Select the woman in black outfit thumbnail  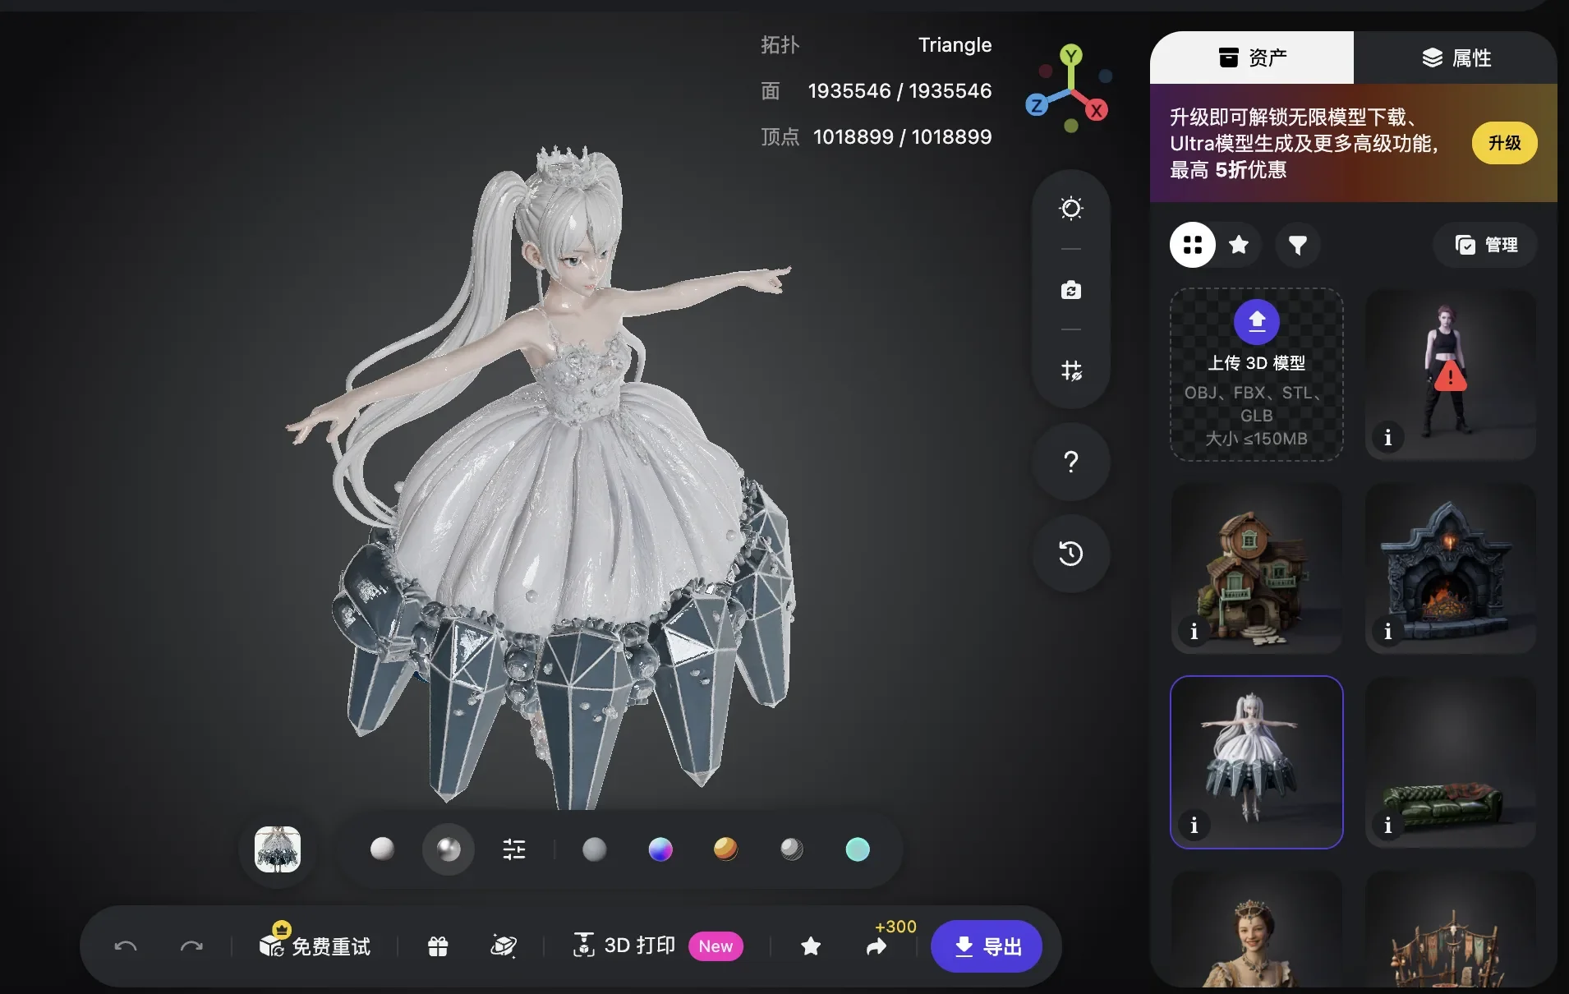click(x=1451, y=375)
